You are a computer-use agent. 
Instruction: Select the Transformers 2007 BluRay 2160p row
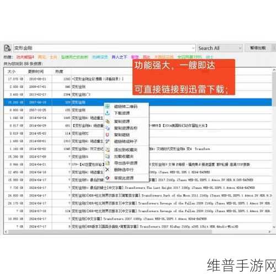(138, 226)
